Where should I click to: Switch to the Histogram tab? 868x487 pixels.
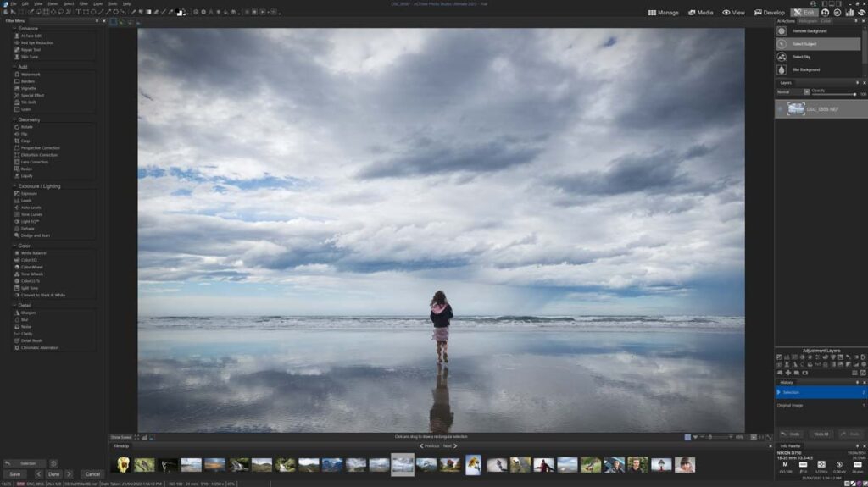(808, 21)
